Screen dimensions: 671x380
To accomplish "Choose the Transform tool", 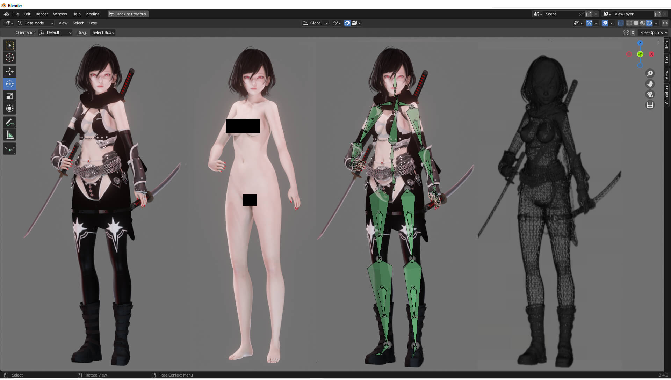I will point(9,108).
